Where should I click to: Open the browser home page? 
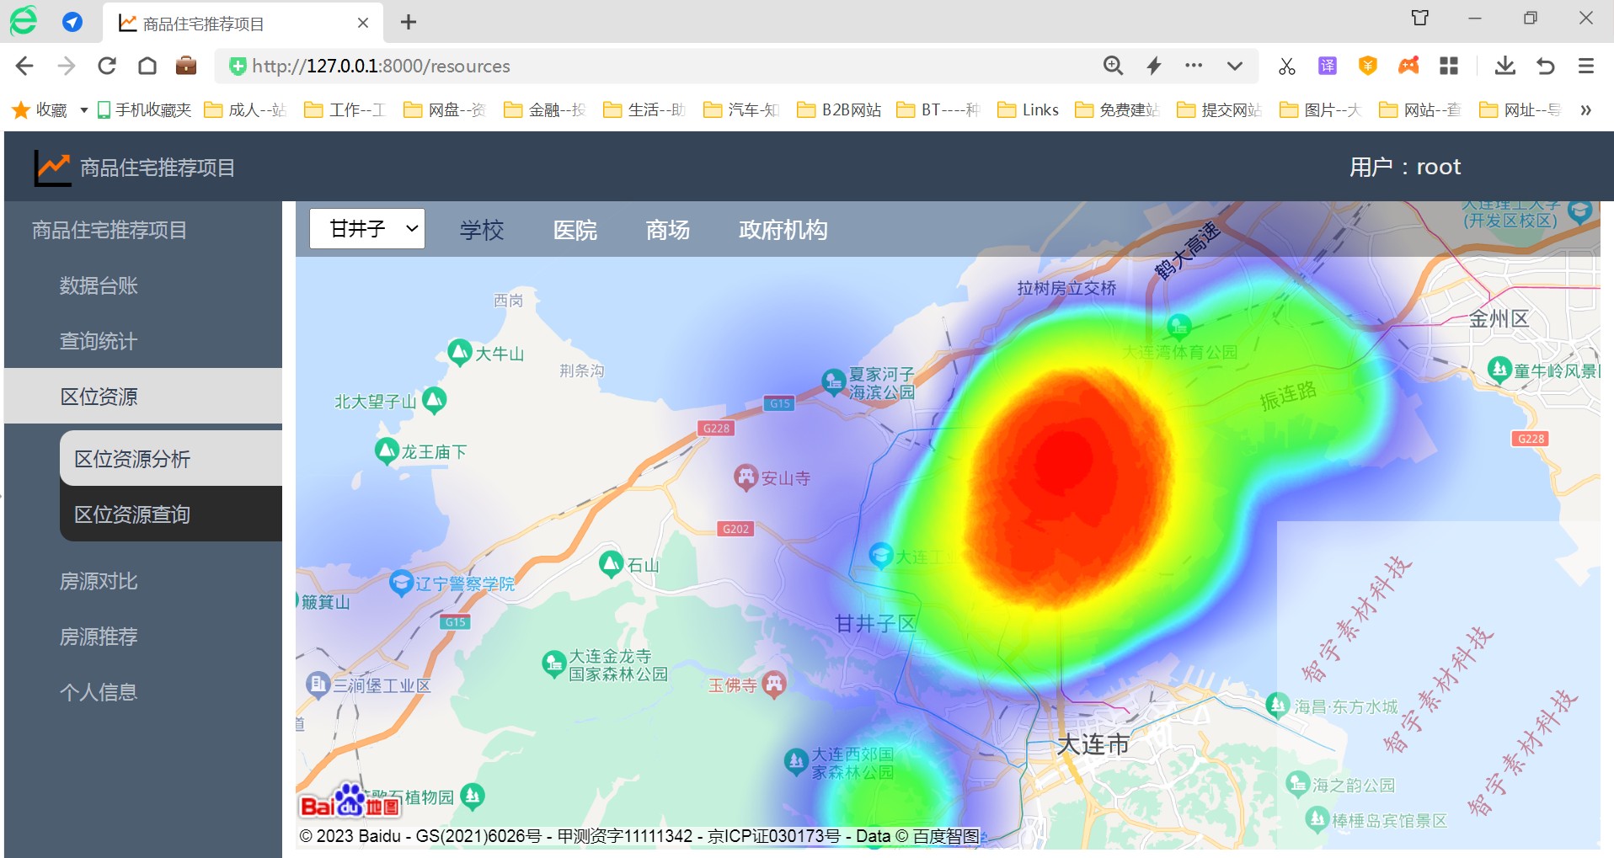point(147,66)
